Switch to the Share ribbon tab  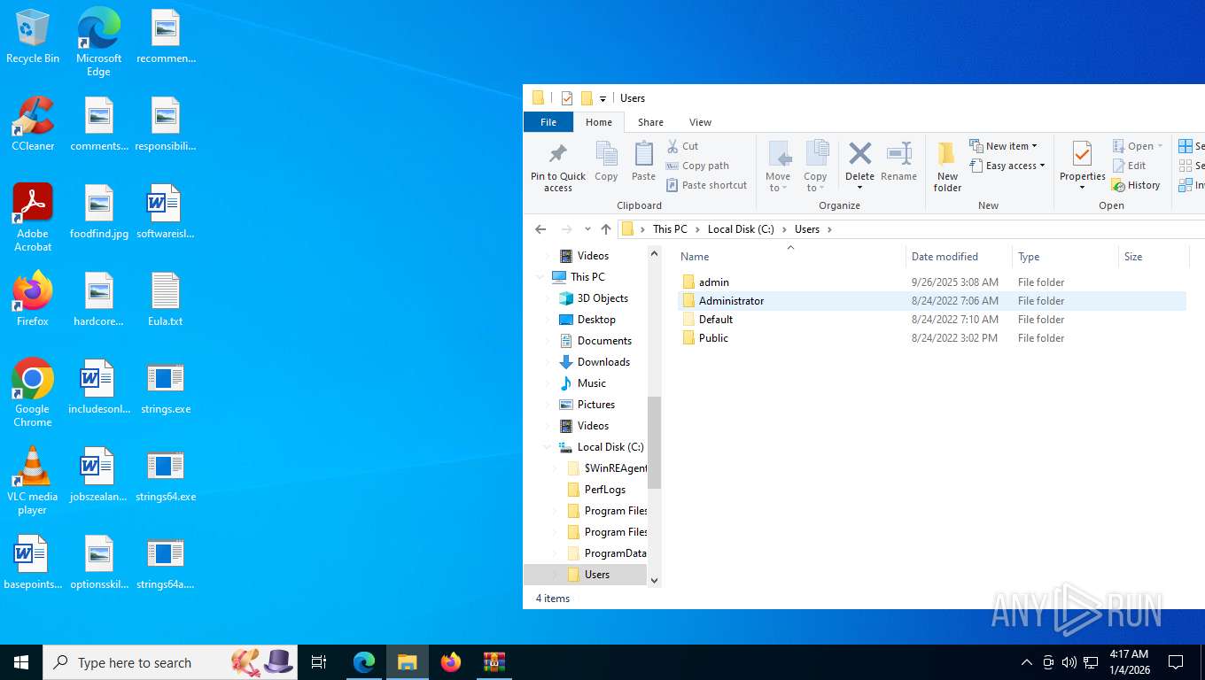pyautogui.click(x=650, y=122)
